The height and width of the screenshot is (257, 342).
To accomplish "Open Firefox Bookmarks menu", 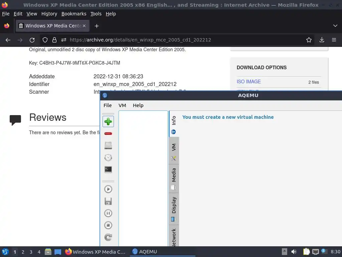I will coord(74,14).
